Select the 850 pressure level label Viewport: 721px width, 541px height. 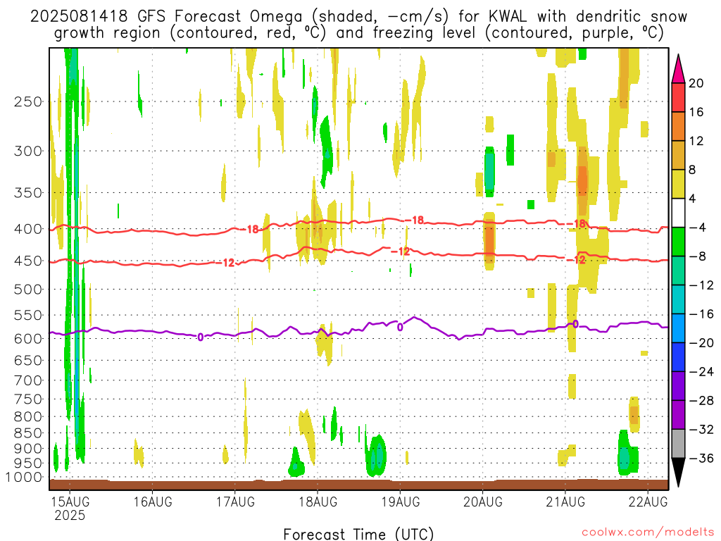tap(28, 433)
